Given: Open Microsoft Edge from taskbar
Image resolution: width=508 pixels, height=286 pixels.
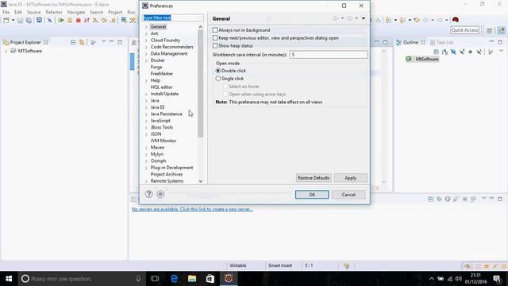Looking at the screenshot, I should coord(174,279).
